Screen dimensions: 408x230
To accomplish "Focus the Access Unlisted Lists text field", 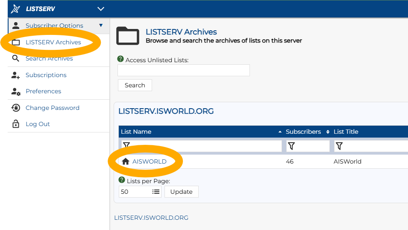I will 184,70.
